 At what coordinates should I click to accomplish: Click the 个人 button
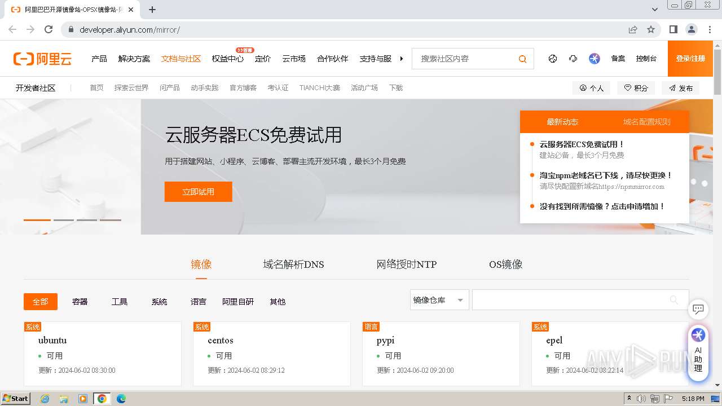tap(592, 88)
